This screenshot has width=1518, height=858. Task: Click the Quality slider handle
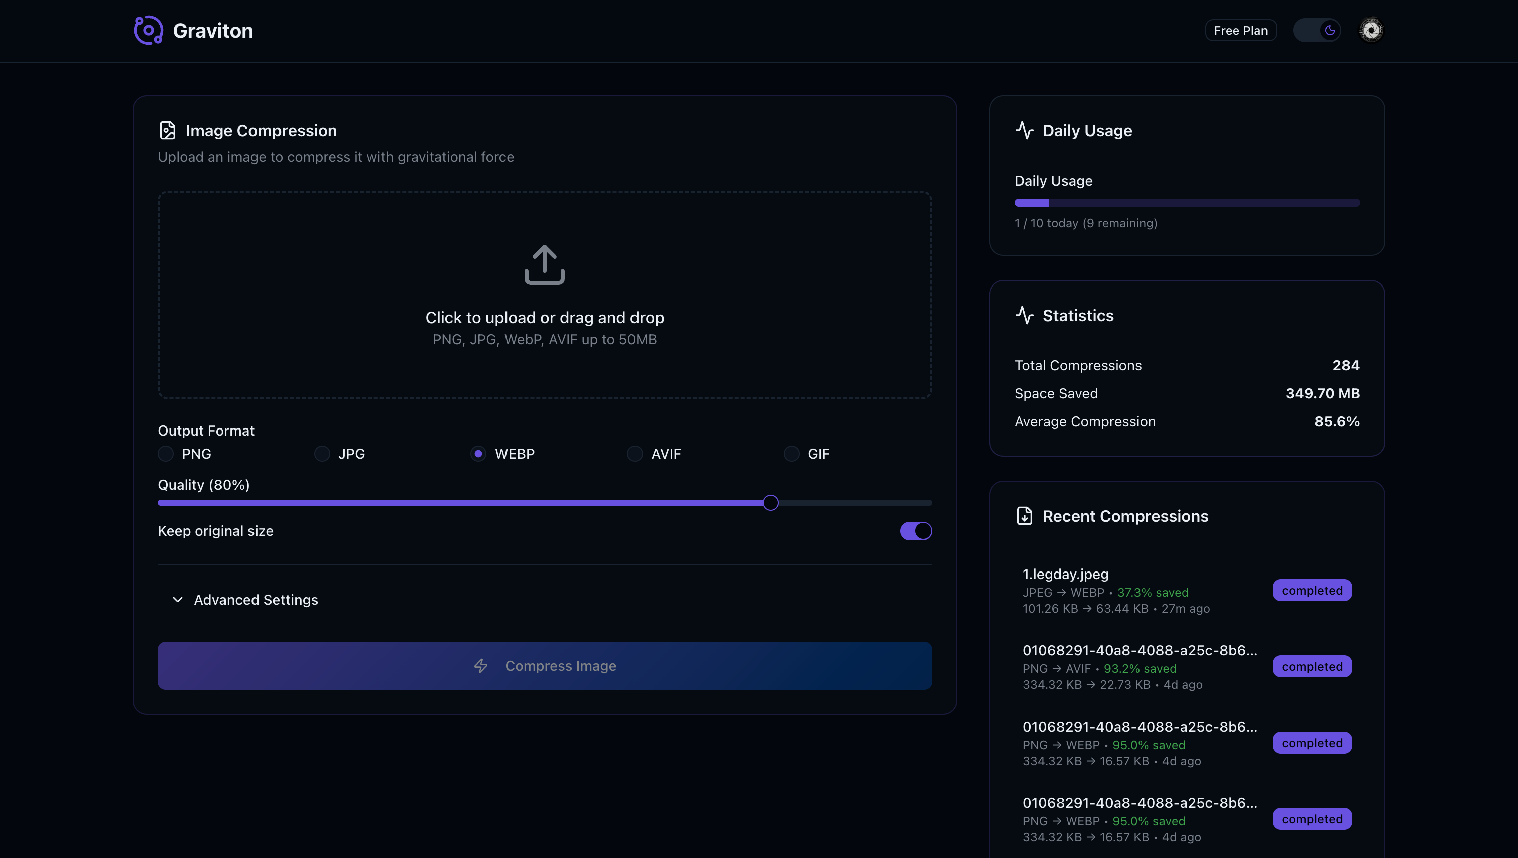770,503
